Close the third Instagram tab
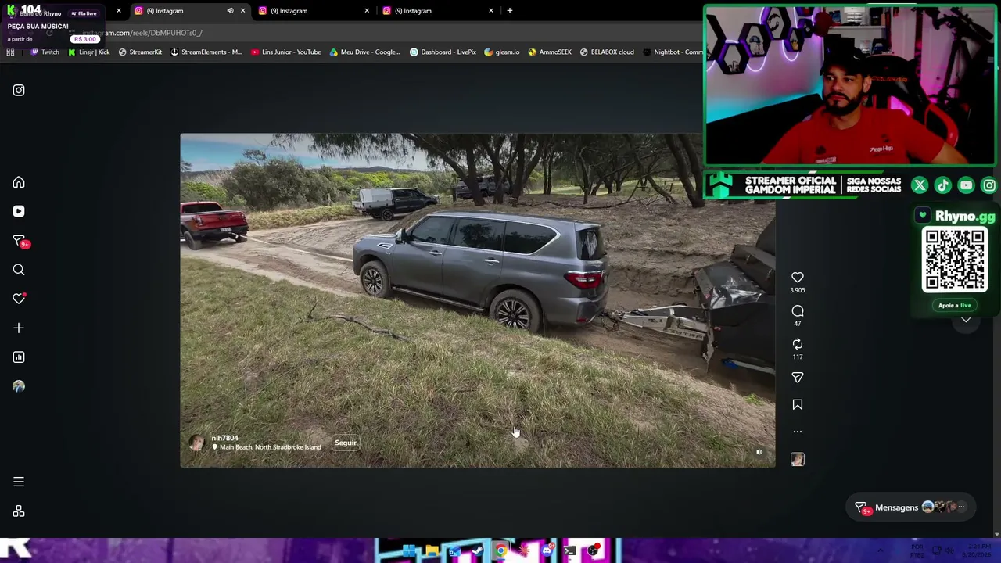The height and width of the screenshot is (563, 1001). 491,11
